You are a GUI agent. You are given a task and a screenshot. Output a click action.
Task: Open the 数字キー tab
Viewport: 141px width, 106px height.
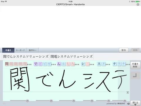coord(33,50)
